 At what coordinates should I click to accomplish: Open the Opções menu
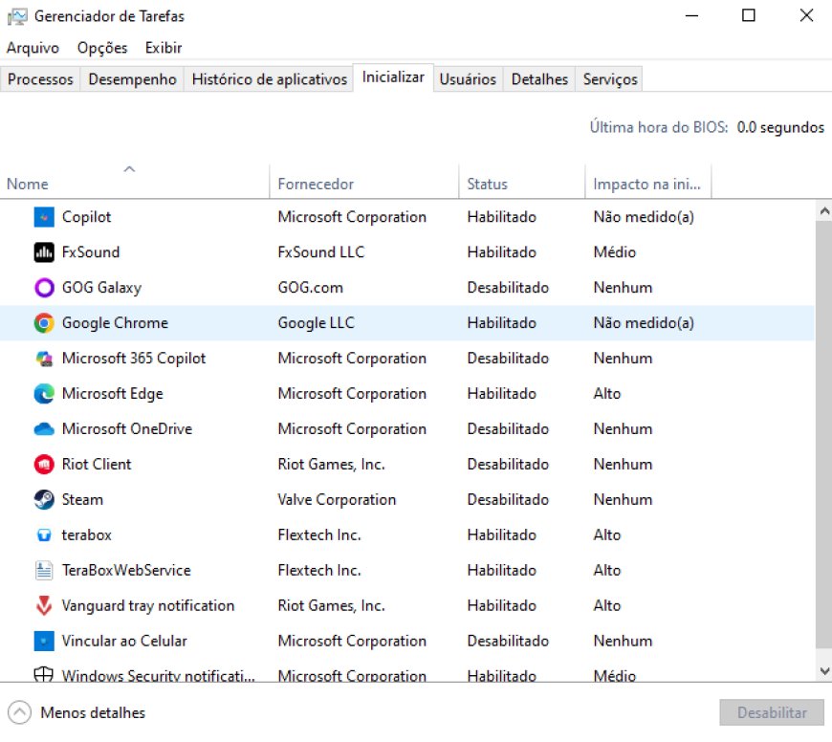pos(102,48)
